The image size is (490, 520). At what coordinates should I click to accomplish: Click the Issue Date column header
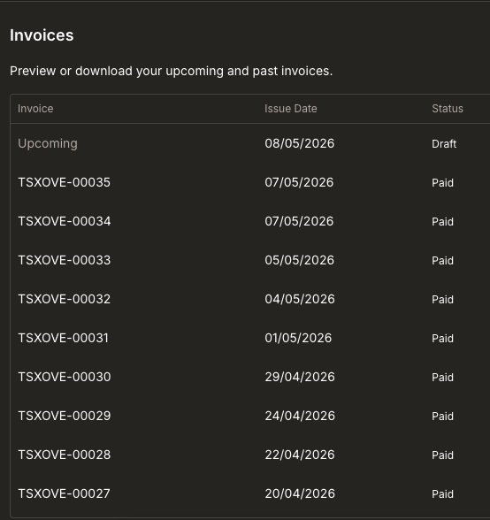(291, 109)
